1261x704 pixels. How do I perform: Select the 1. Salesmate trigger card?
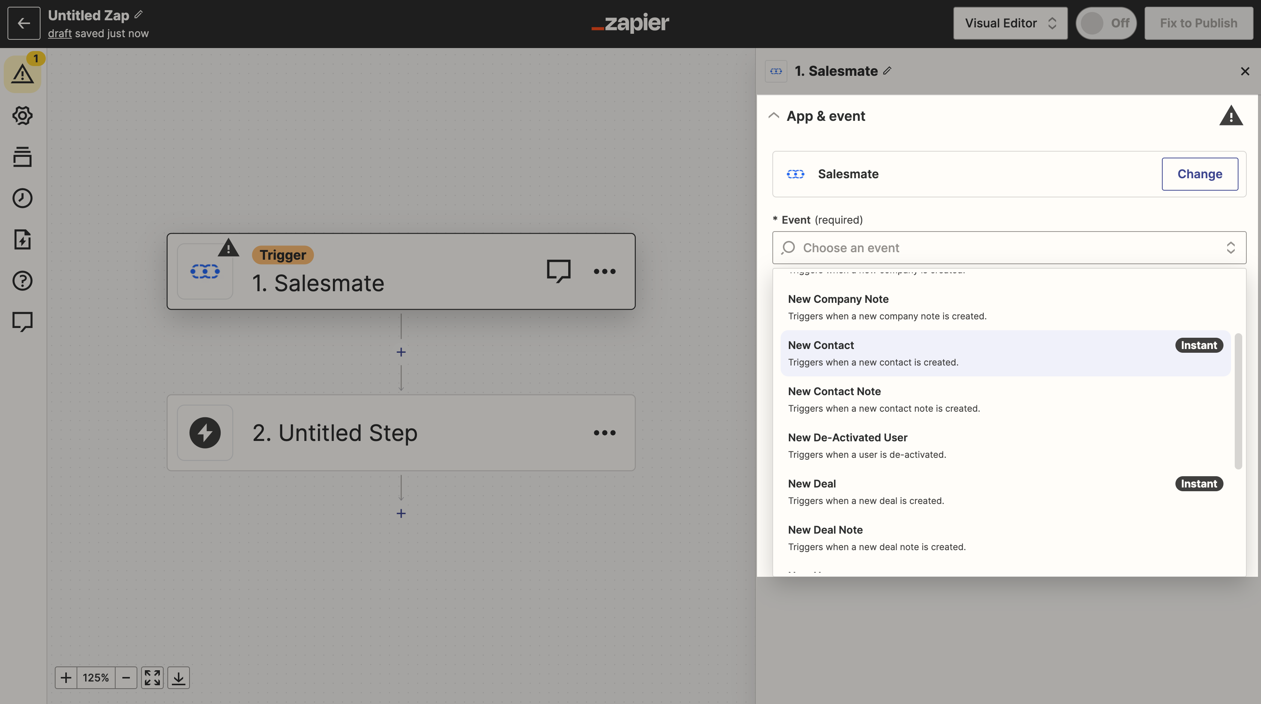click(x=401, y=271)
